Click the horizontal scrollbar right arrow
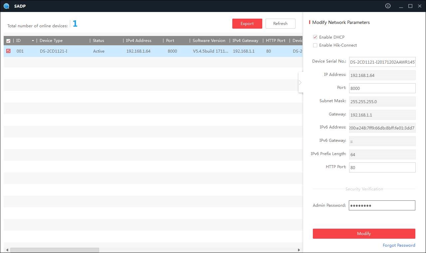Screen dimensions: 426x253 299,250
